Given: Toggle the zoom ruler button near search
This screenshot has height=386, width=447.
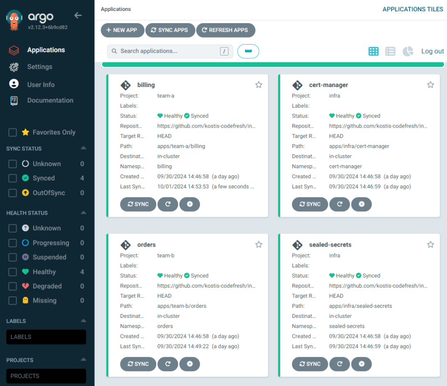Looking at the screenshot, I should coord(248,52).
